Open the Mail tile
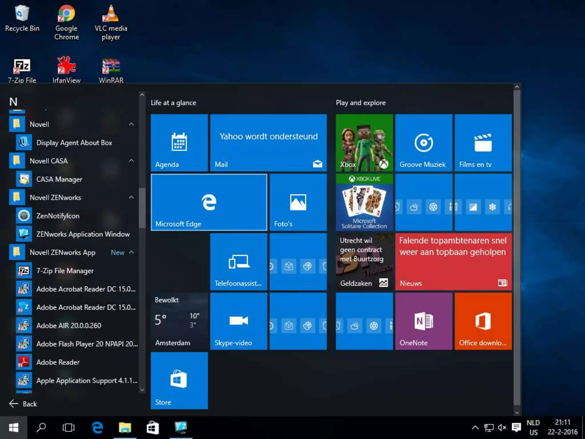The width and height of the screenshot is (585, 439). point(268,143)
